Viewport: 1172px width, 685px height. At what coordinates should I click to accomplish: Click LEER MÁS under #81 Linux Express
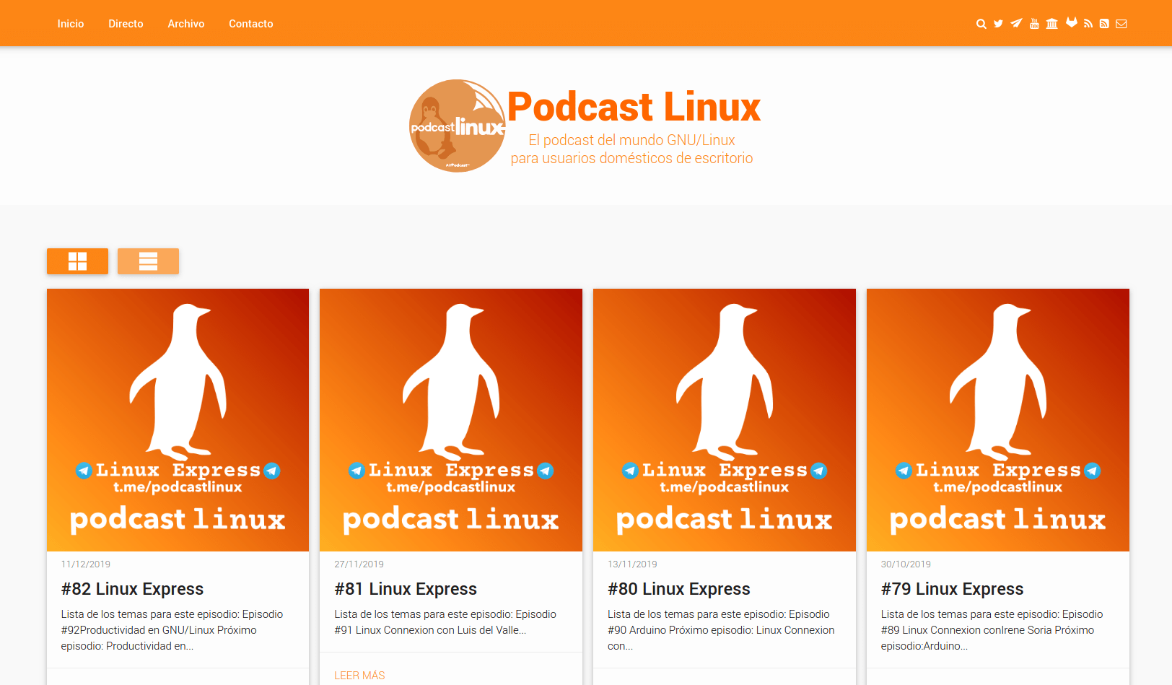359,676
